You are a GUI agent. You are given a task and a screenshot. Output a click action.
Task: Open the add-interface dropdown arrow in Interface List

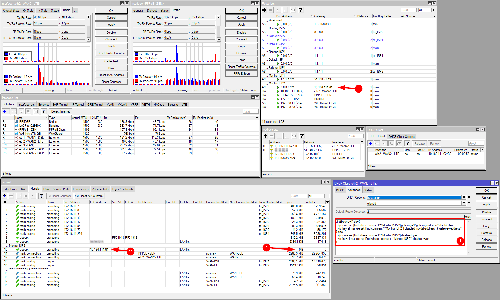(8, 111)
